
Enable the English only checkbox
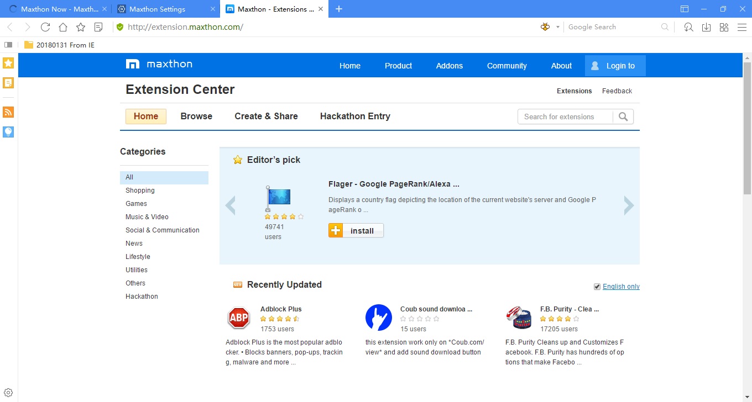click(x=597, y=286)
